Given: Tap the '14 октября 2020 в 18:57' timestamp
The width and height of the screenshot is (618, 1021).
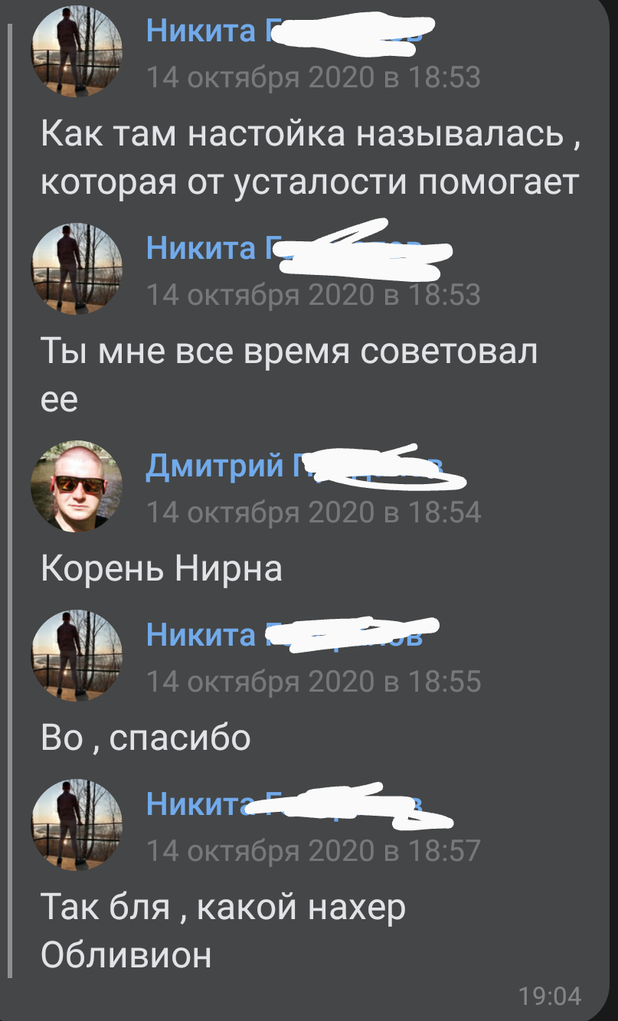Looking at the screenshot, I should (314, 850).
